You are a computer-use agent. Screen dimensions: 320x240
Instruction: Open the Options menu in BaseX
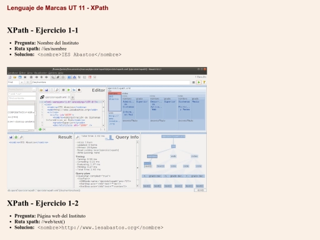click(x=53, y=73)
